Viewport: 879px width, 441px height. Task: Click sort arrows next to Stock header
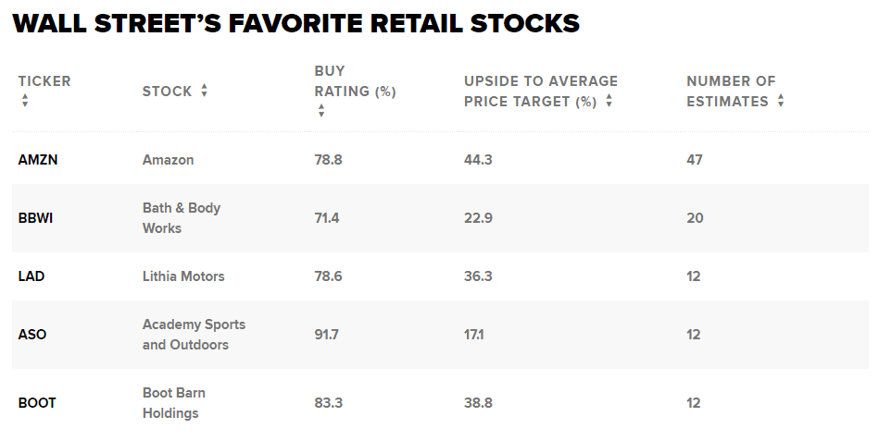click(204, 91)
